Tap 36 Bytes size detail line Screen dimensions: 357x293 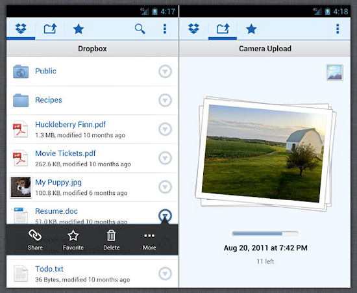coord(82,279)
